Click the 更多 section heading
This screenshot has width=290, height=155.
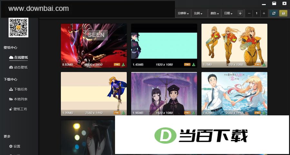(7, 137)
